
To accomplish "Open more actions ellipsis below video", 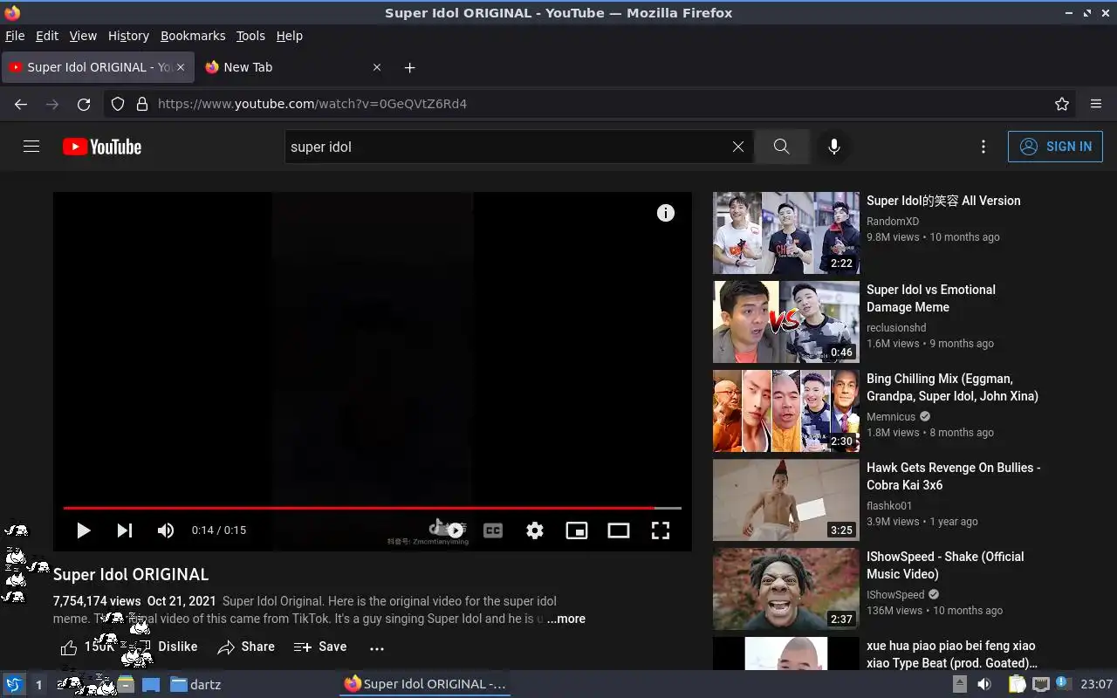I will (x=377, y=648).
